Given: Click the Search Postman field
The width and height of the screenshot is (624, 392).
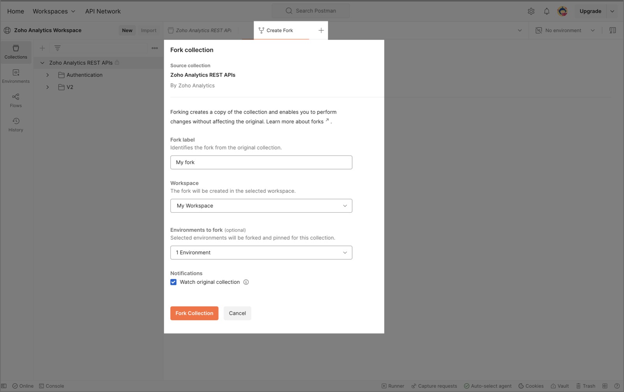Looking at the screenshot, I should pos(310,11).
